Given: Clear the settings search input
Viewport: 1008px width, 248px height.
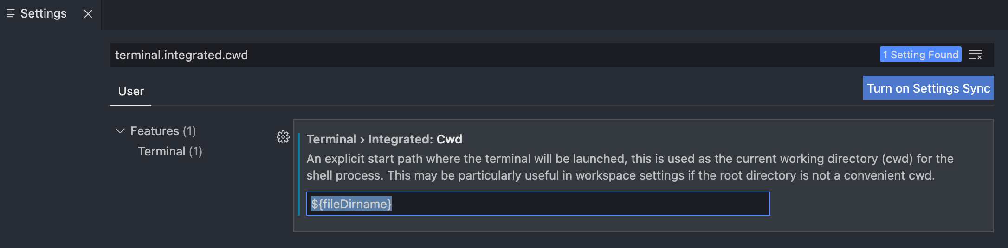Looking at the screenshot, I should 975,55.
